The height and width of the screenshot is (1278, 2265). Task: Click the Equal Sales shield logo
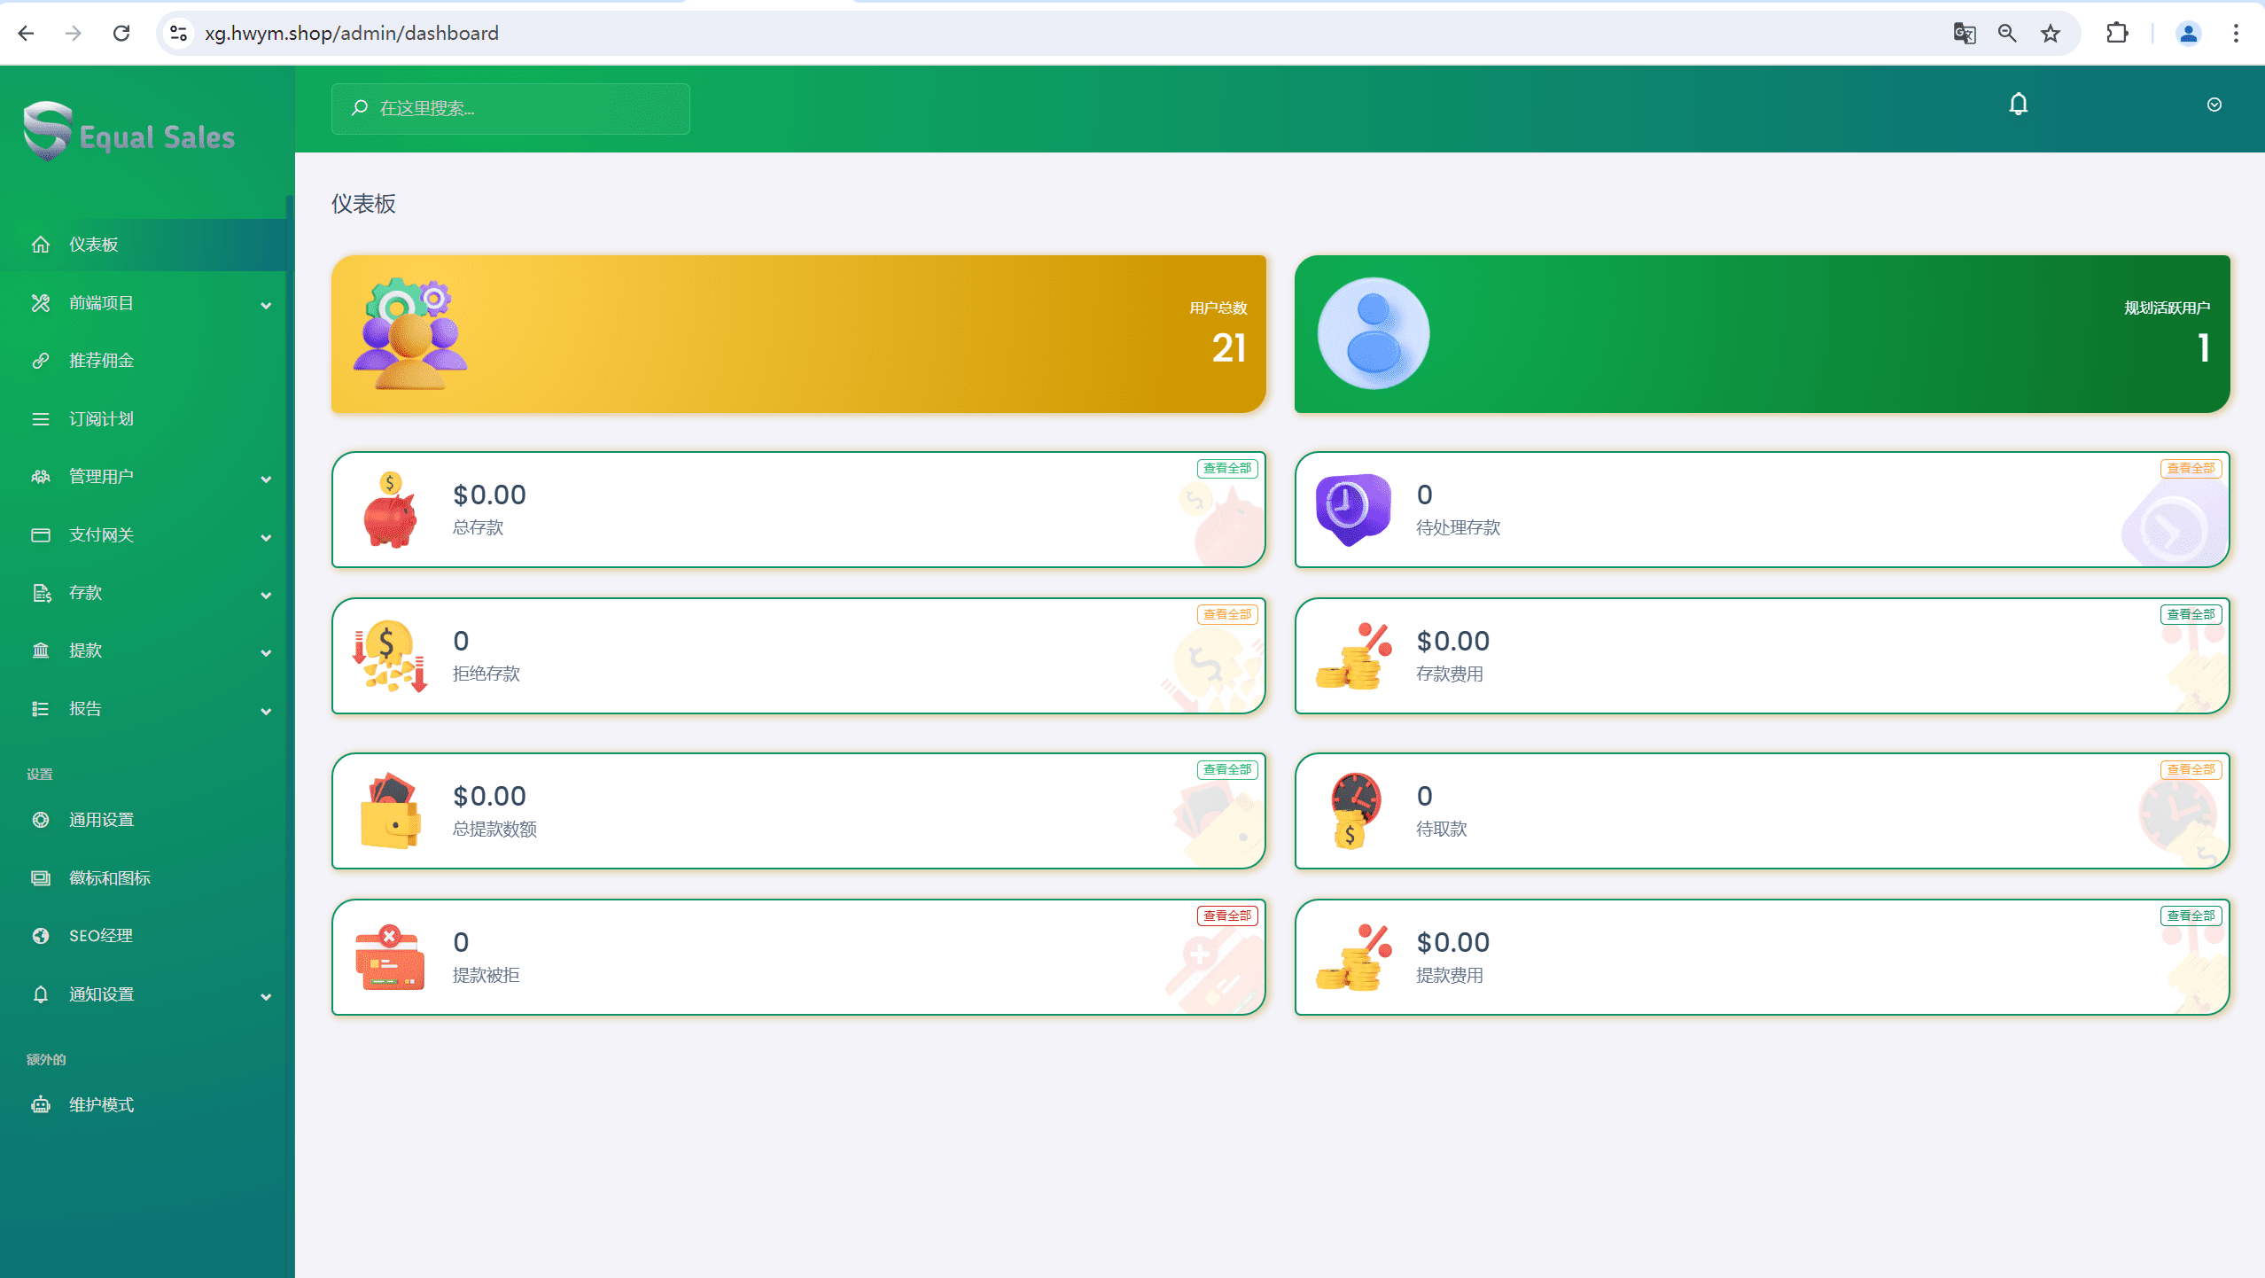47,131
